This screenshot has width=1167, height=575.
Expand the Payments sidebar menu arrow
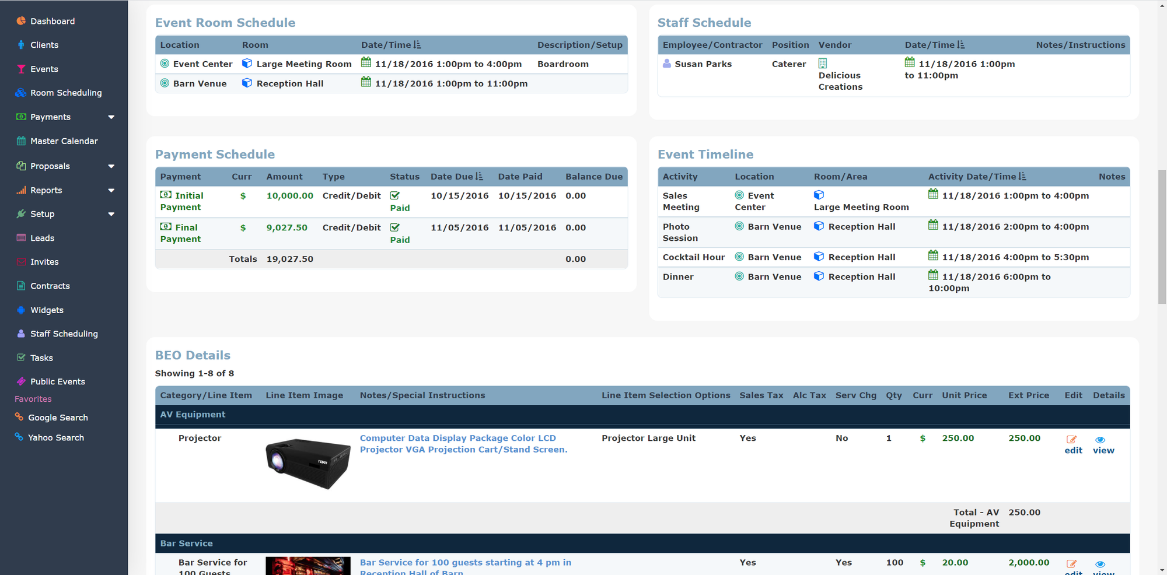(111, 117)
